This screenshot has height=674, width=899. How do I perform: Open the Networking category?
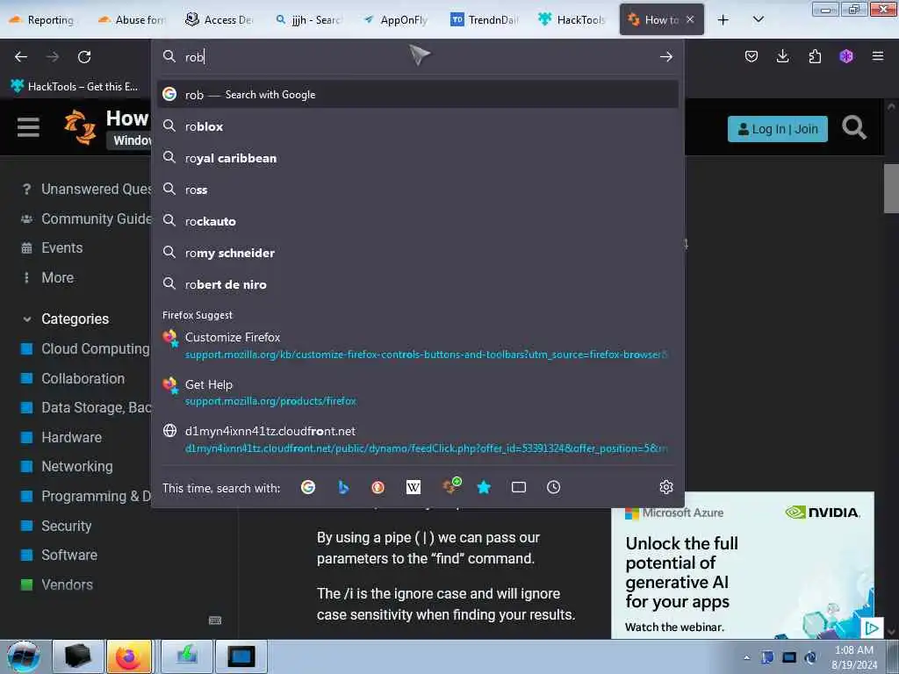[67, 467]
